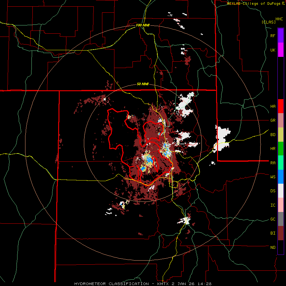Click the "WS" legend label
The image size is (286, 286).
(x=273, y=177)
